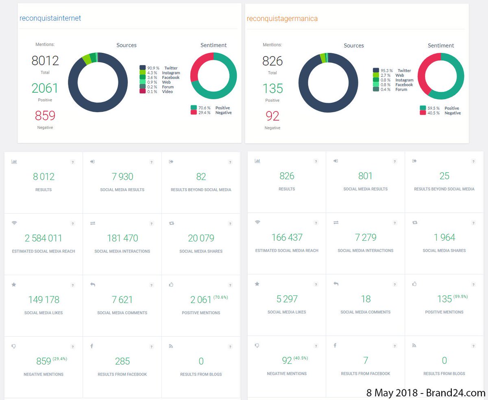Click the sign-in arrow icon on the 801 Social Media Results card
Screen dimensions: 488x400
point(336,161)
